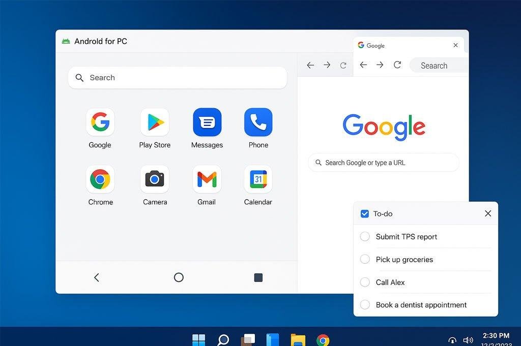Screen dimensions: 521x346
Task: Complete the Call Alex task
Action: (x=364, y=282)
